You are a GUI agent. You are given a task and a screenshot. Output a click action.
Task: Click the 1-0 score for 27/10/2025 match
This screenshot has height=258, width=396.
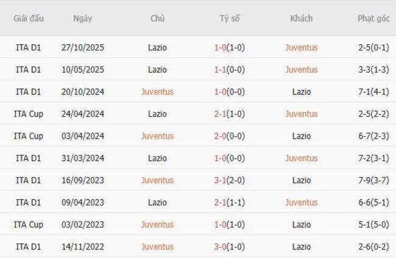[x=221, y=47]
